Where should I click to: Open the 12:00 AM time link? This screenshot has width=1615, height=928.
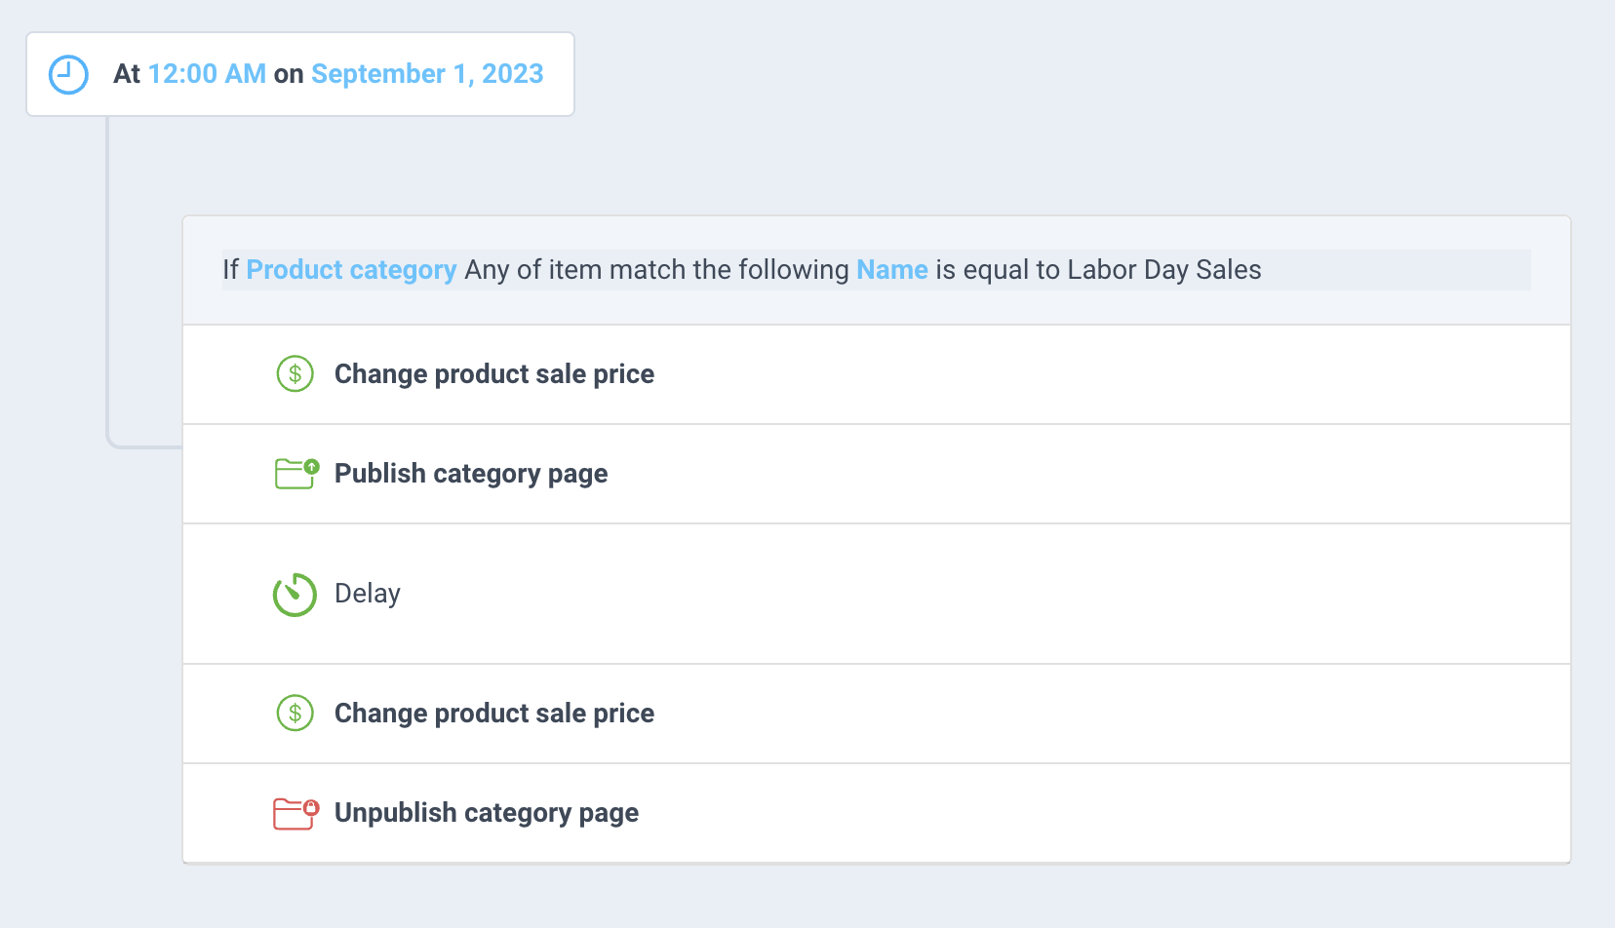[207, 74]
